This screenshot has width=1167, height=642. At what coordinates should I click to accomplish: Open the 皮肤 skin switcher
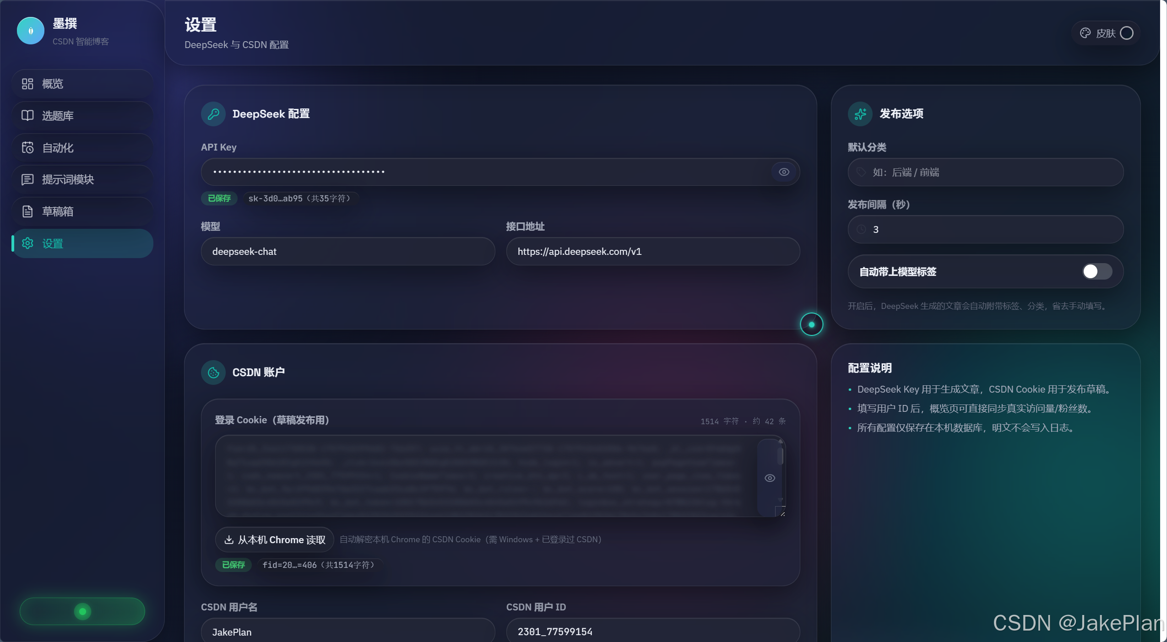coord(1106,33)
